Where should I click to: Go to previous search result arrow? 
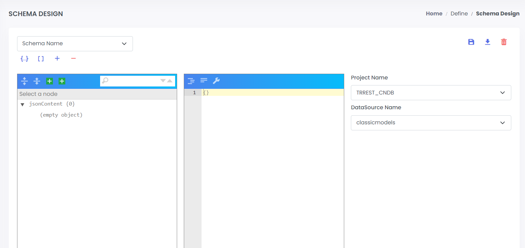coord(170,80)
